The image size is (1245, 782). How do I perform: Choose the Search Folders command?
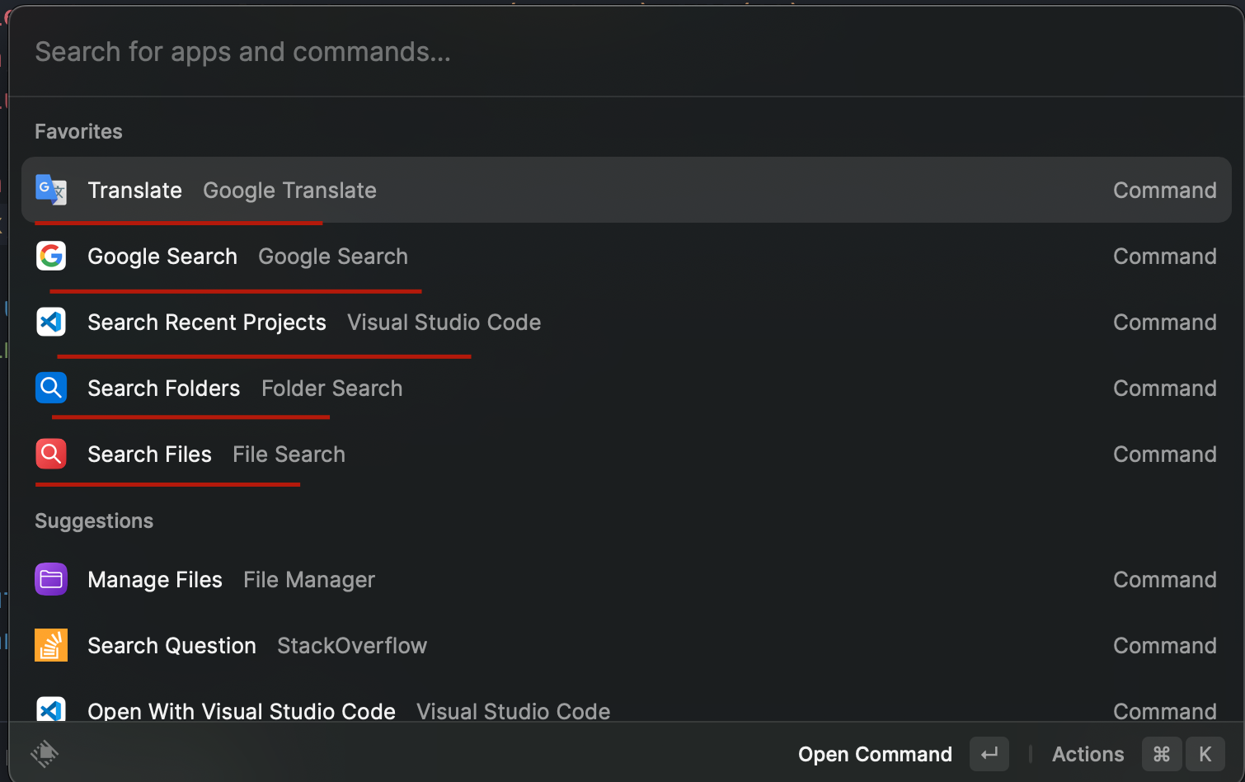tap(164, 389)
